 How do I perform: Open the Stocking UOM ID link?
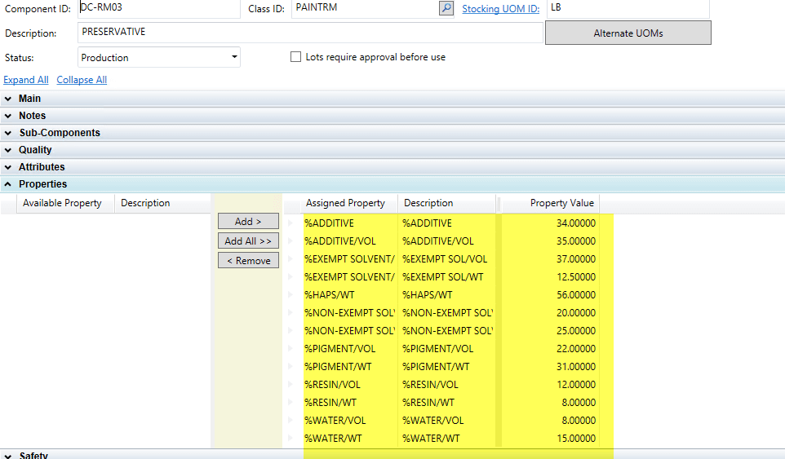501,9
